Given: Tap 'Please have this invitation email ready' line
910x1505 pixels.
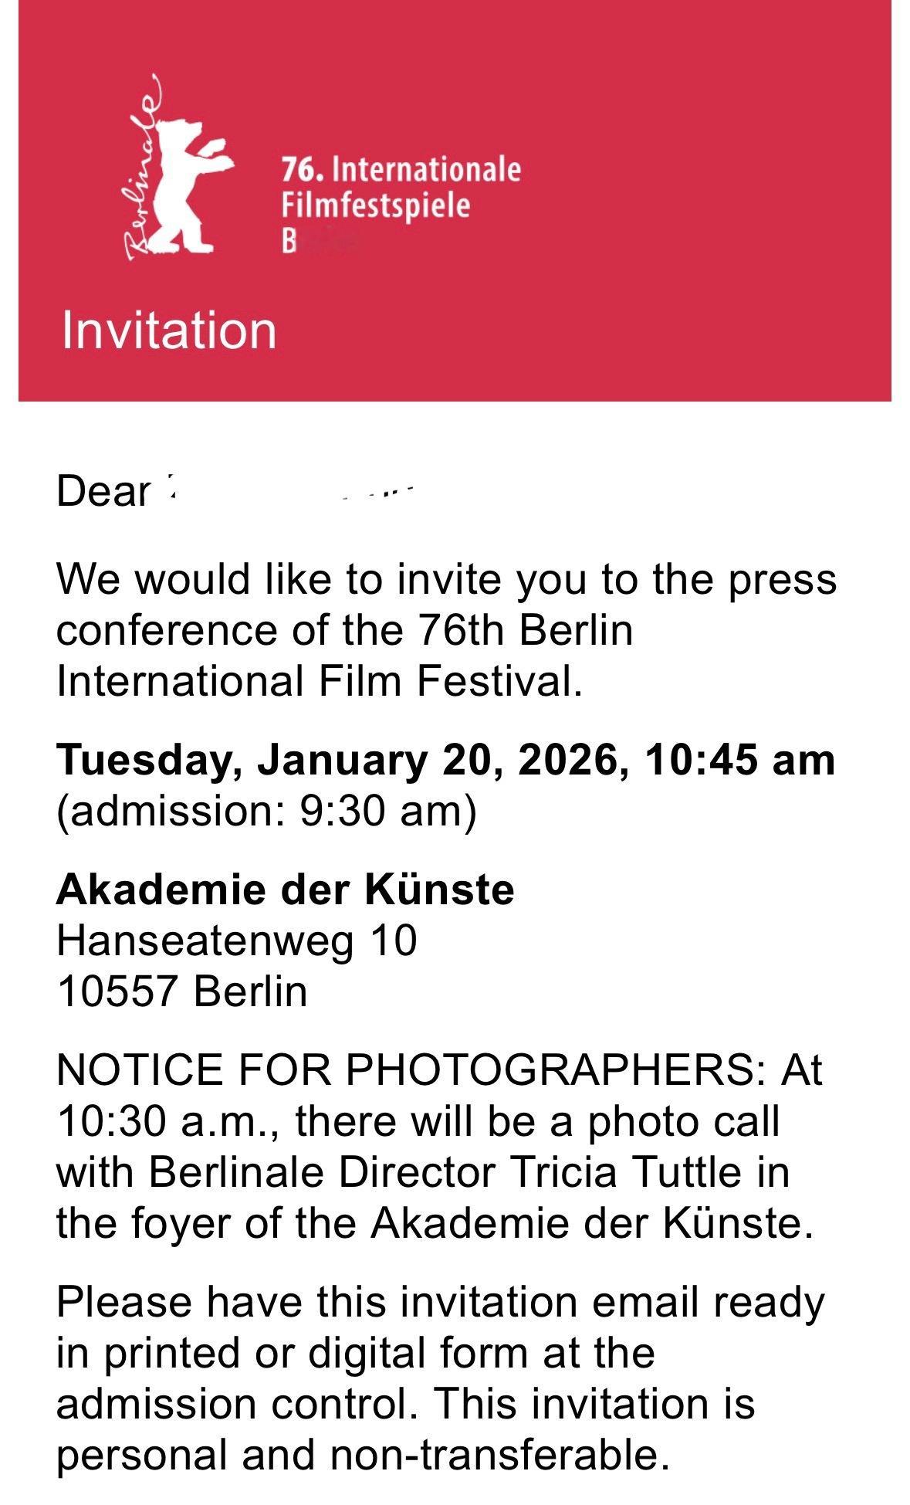Looking at the screenshot, I should click(x=441, y=1301).
